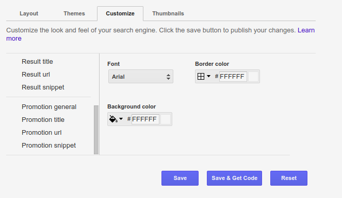Click the paint bucket background icon
This screenshot has width=342, height=198.
pyautogui.click(x=113, y=119)
